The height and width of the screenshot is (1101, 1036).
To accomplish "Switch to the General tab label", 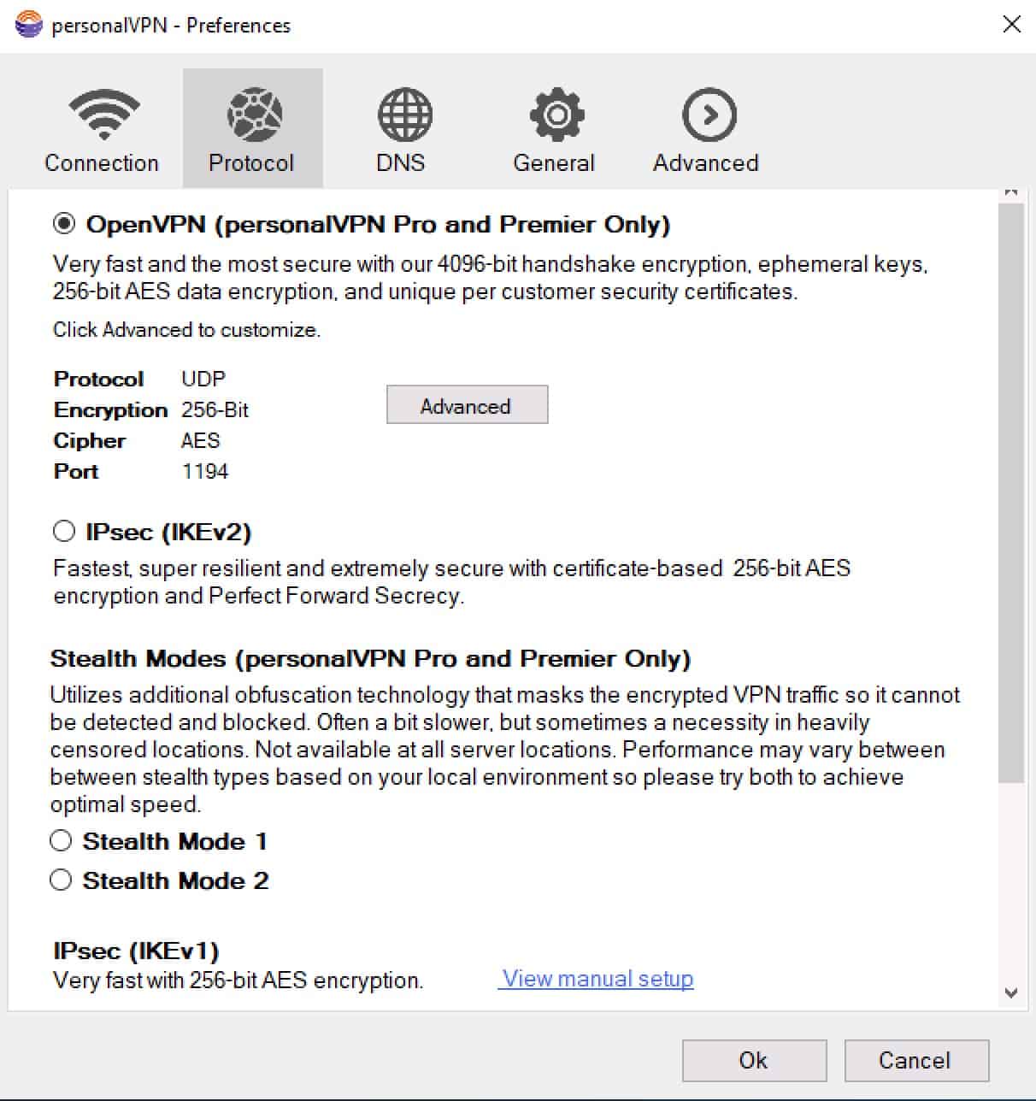I will pos(554,162).
